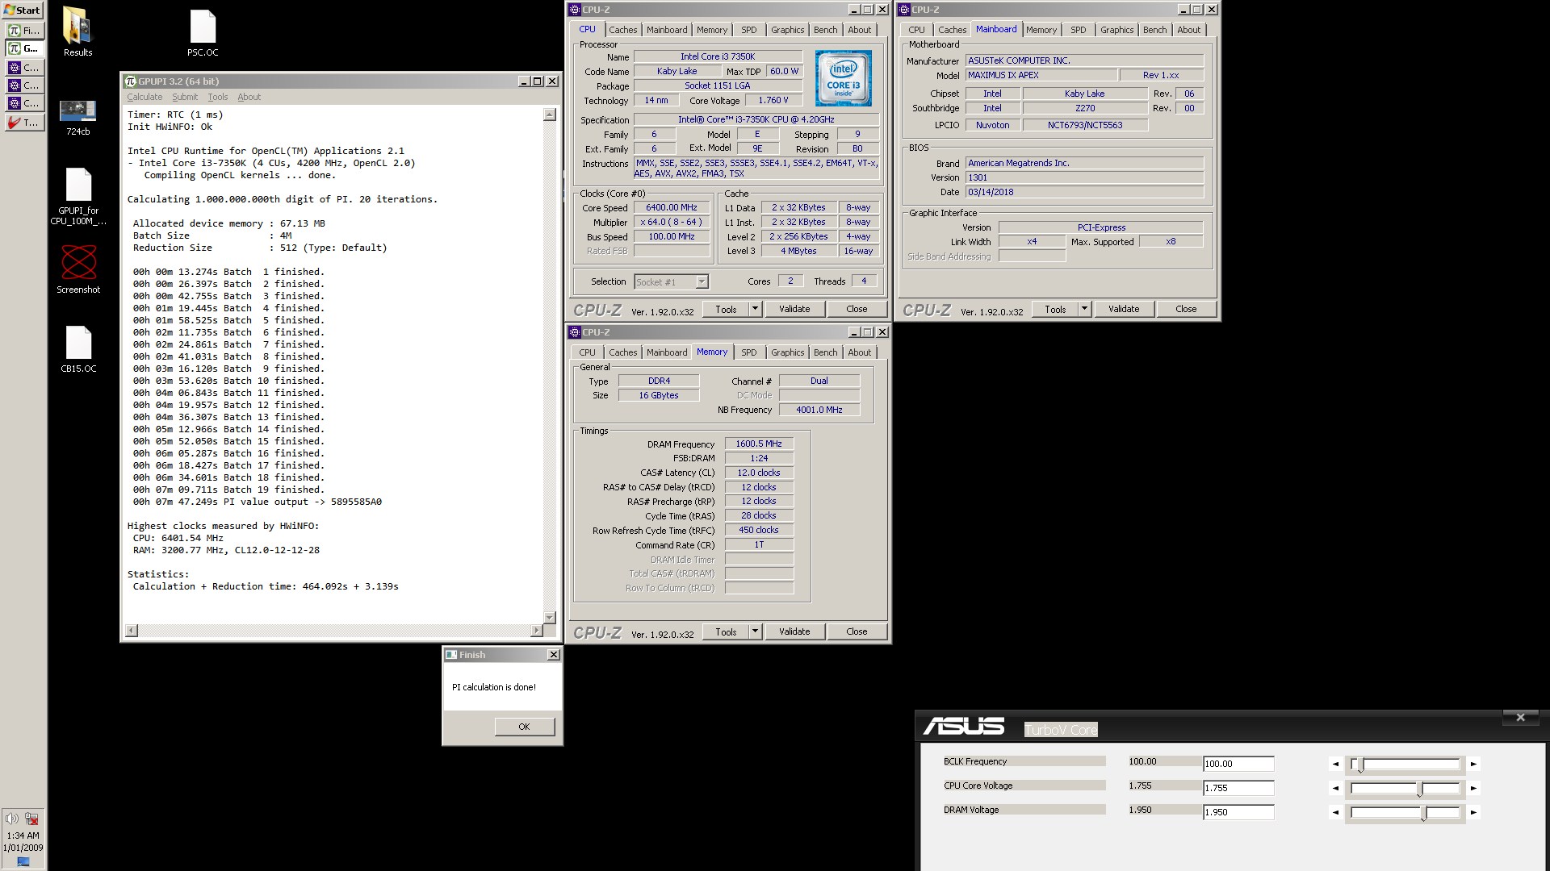The height and width of the screenshot is (871, 1550).
Task: Increase DRAM Voltage with right arrow
Action: pyautogui.click(x=1473, y=812)
